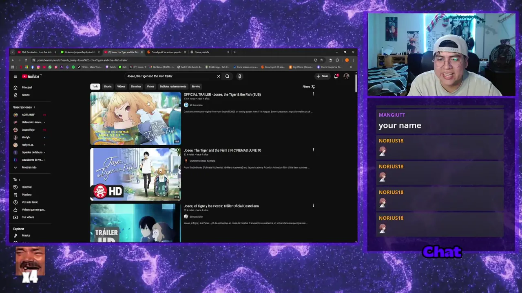
Task: Go to the YouTube logo home
Action: (31, 76)
